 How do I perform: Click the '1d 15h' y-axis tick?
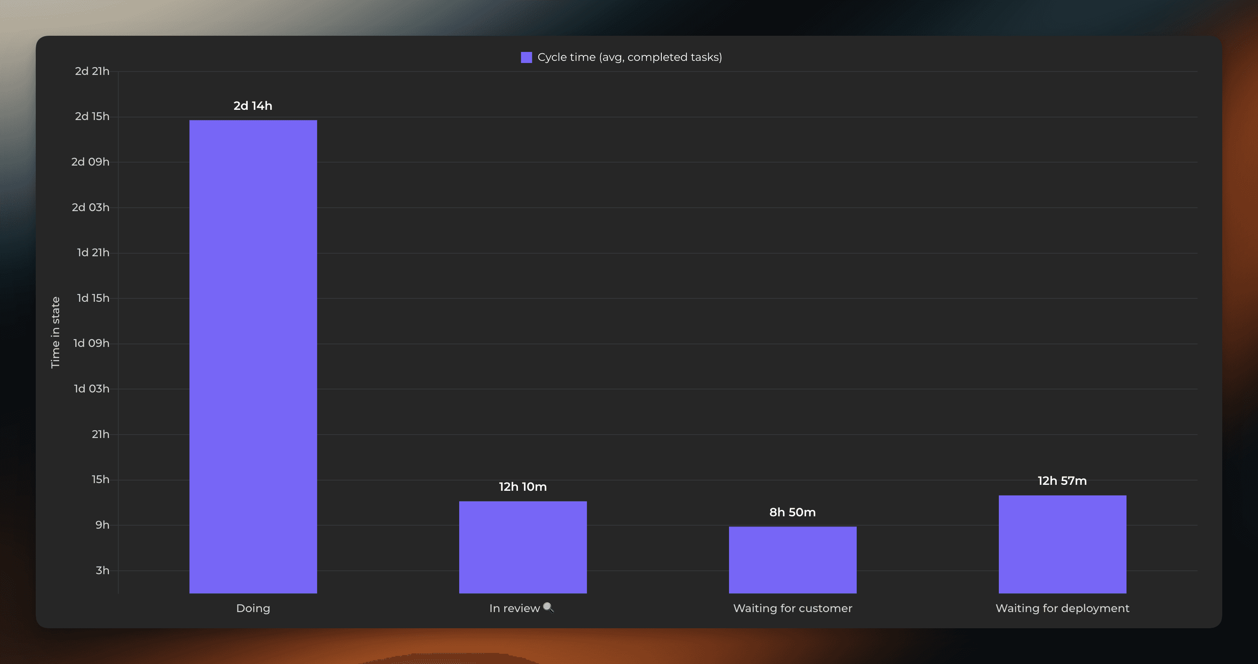click(93, 298)
